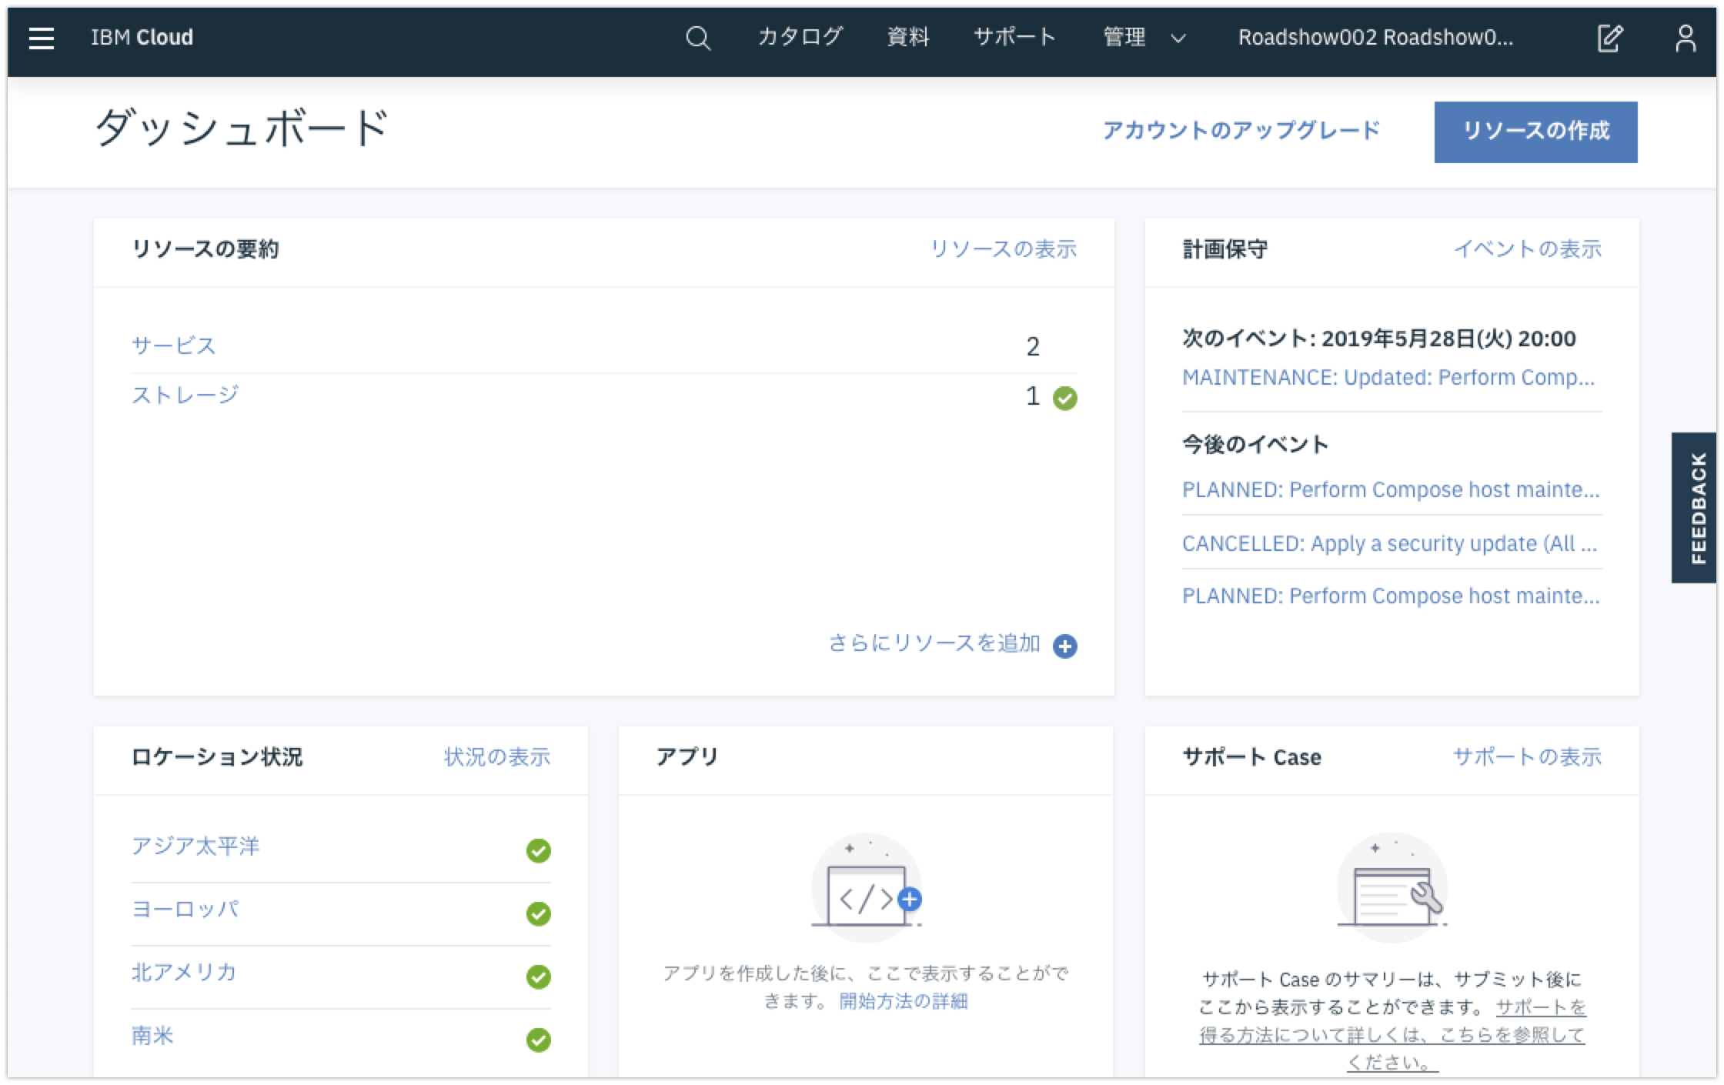1724x1085 pixels.
Task: Open the MAINTENANCE: Updated event link
Action: 1388,377
